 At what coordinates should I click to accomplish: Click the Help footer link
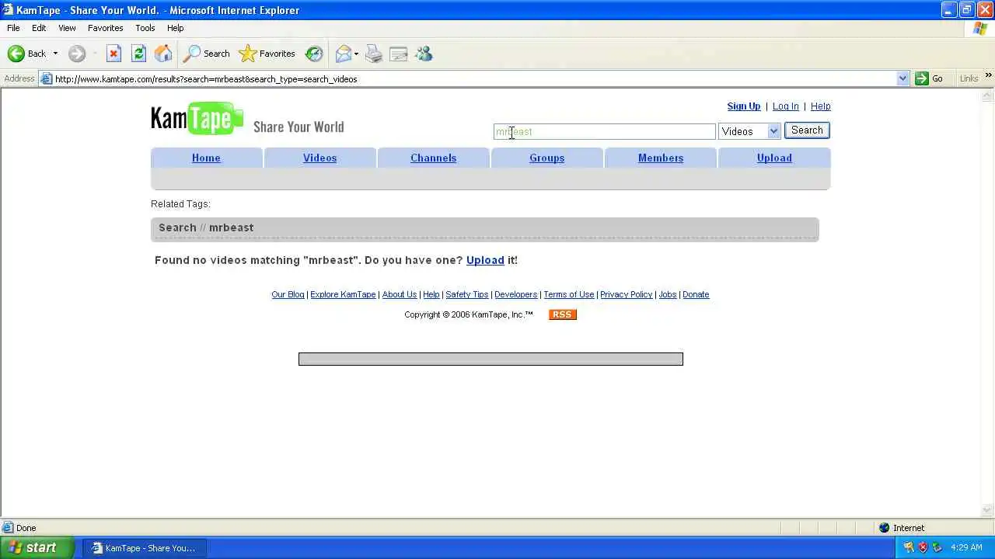click(x=431, y=294)
